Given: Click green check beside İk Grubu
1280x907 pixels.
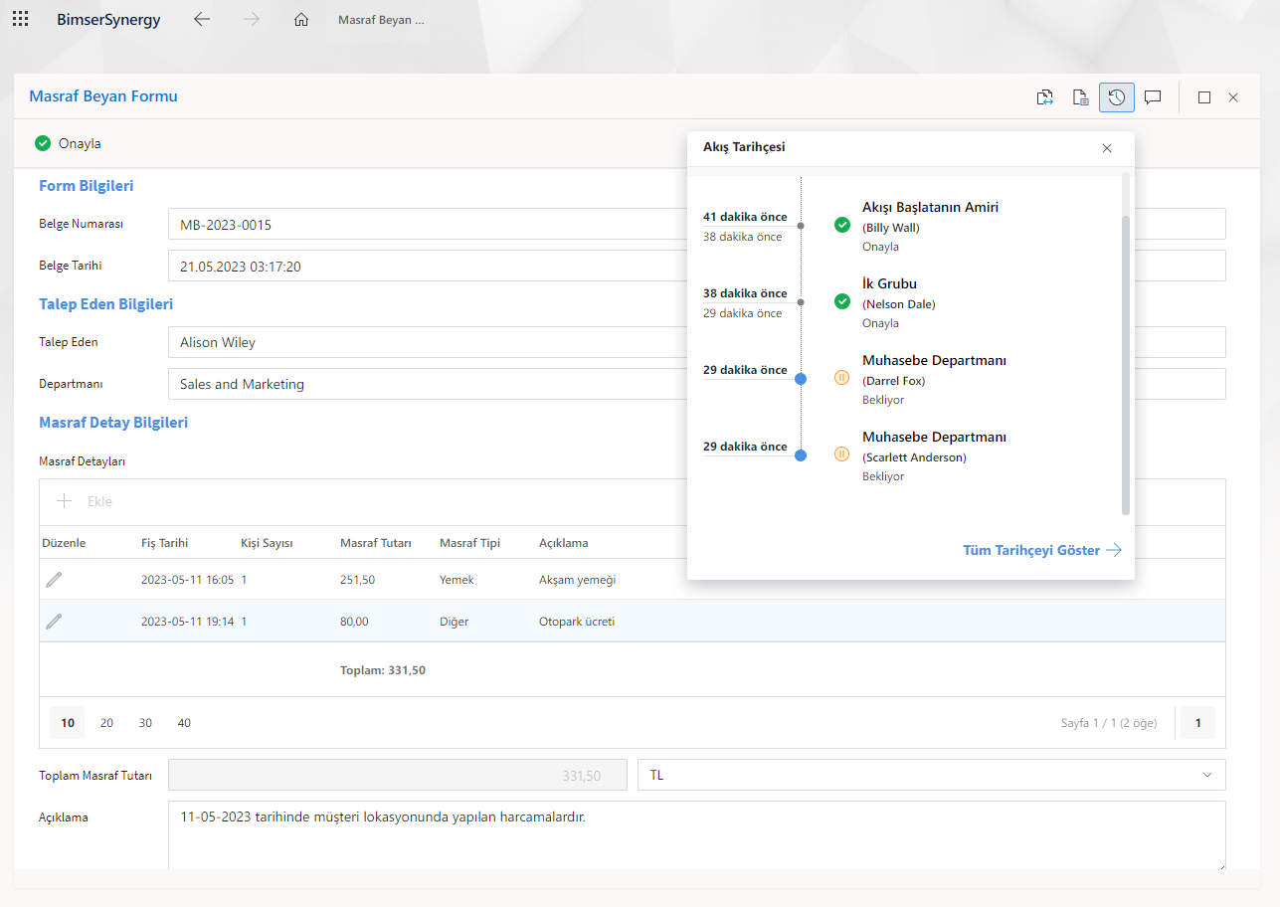Looking at the screenshot, I should click(x=842, y=301).
